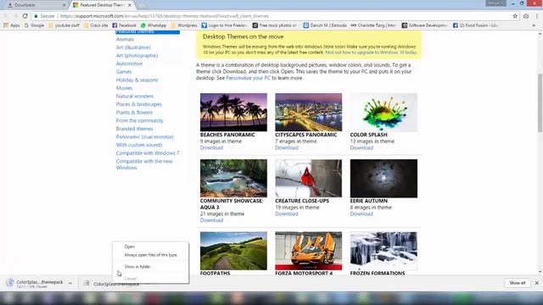Click the first ColorSplash themepack download item
Image resolution: width=543 pixels, height=305 pixels.
(36, 283)
